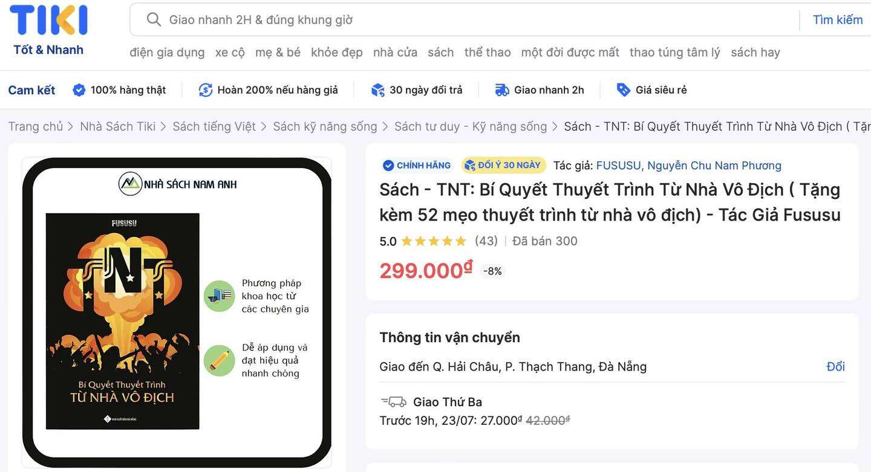Viewport: 871px width, 472px height.
Task: Click the 100% hàng thật checkmark icon
Action: coord(79,90)
